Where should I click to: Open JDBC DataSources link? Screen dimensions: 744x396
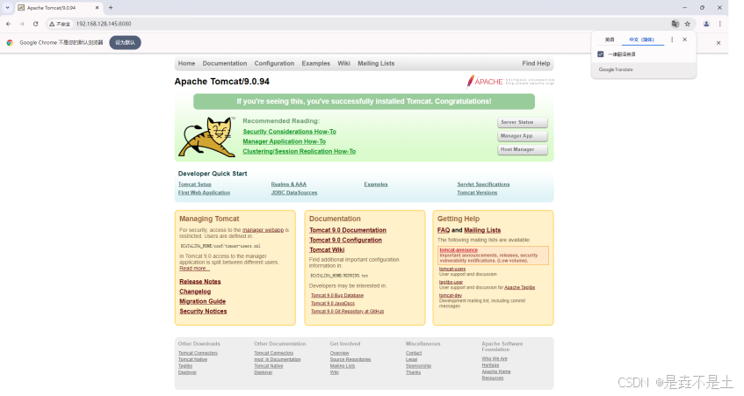tap(294, 193)
